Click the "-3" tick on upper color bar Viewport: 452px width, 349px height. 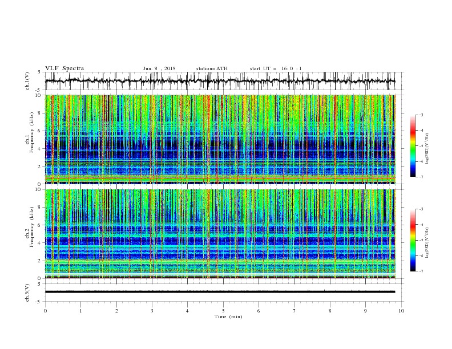421,115
